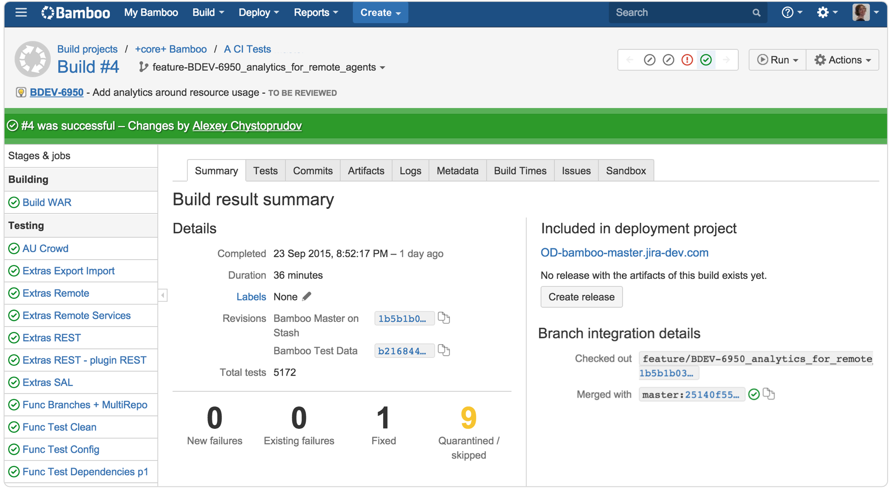
Task: Open the Run dropdown
Action: click(x=777, y=60)
